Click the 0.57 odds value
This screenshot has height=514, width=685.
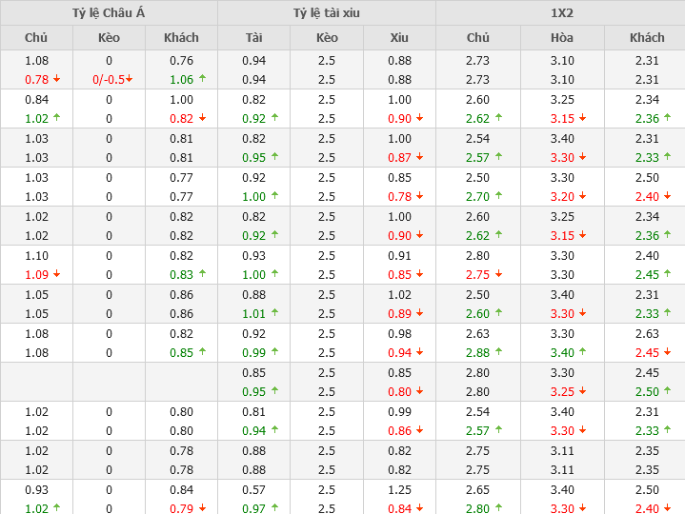(x=253, y=489)
